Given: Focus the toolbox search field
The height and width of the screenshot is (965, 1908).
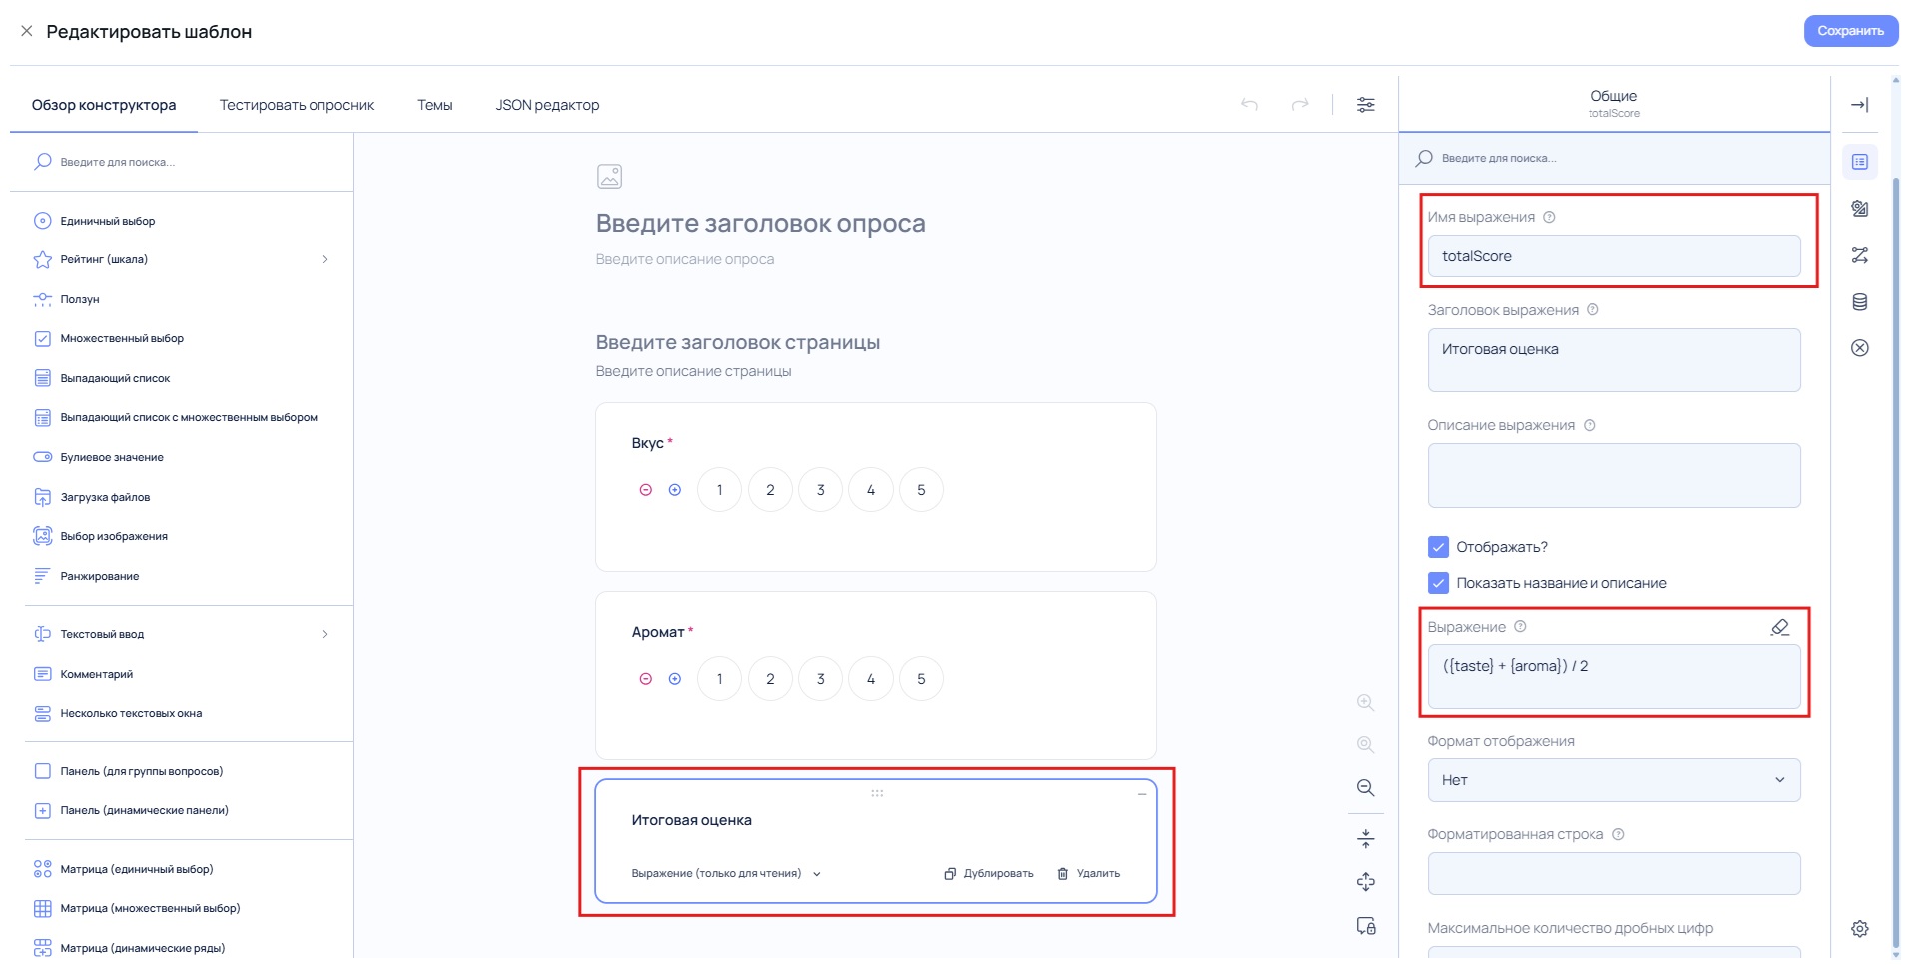Looking at the screenshot, I should tap(190, 162).
